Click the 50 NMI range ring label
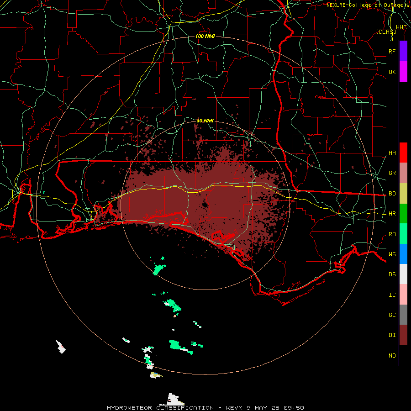411x411 pixels. (205, 121)
